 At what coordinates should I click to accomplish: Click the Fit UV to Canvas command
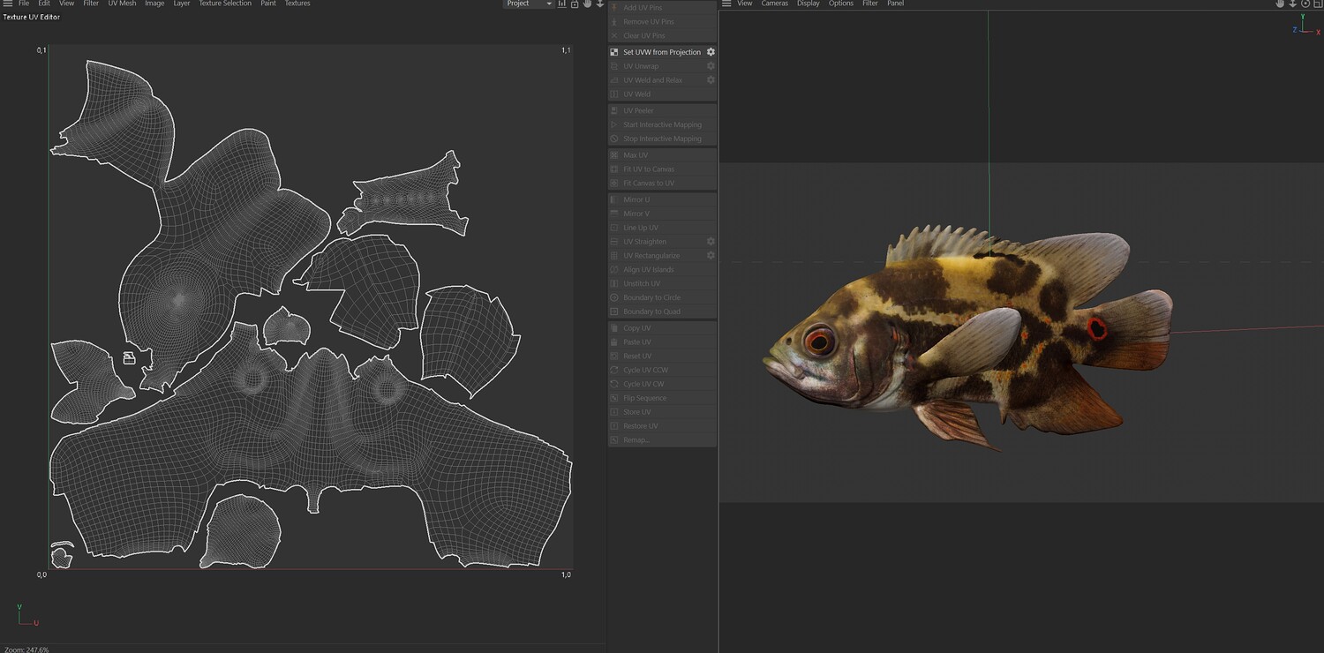click(x=648, y=169)
